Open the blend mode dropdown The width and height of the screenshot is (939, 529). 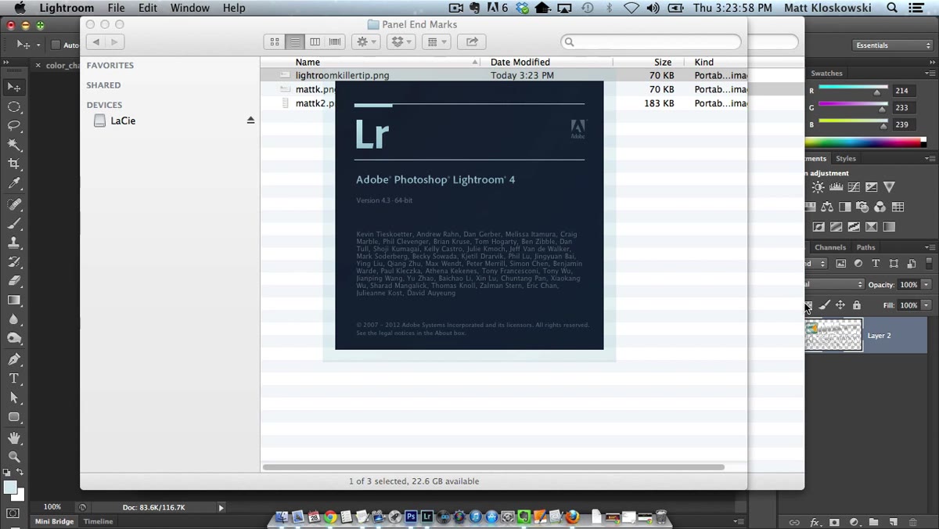click(835, 285)
